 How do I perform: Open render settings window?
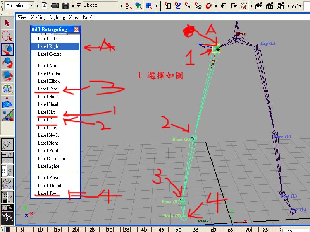[x=281, y=6]
